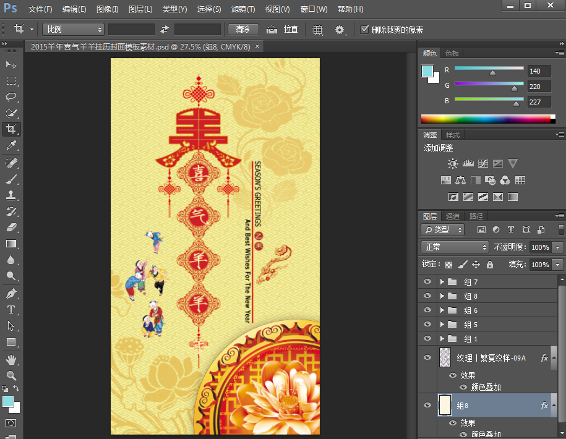The image size is (566, 439).
Task: Open the 图像(I) menu
Action: click(x=107, y=9)
